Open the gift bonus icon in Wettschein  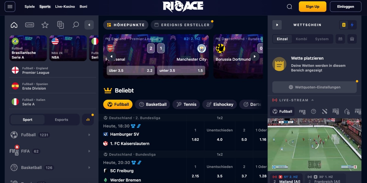(x=352, y=39)
